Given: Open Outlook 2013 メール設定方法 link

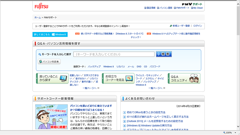Looking at the screenshot, I should (155, 121).
